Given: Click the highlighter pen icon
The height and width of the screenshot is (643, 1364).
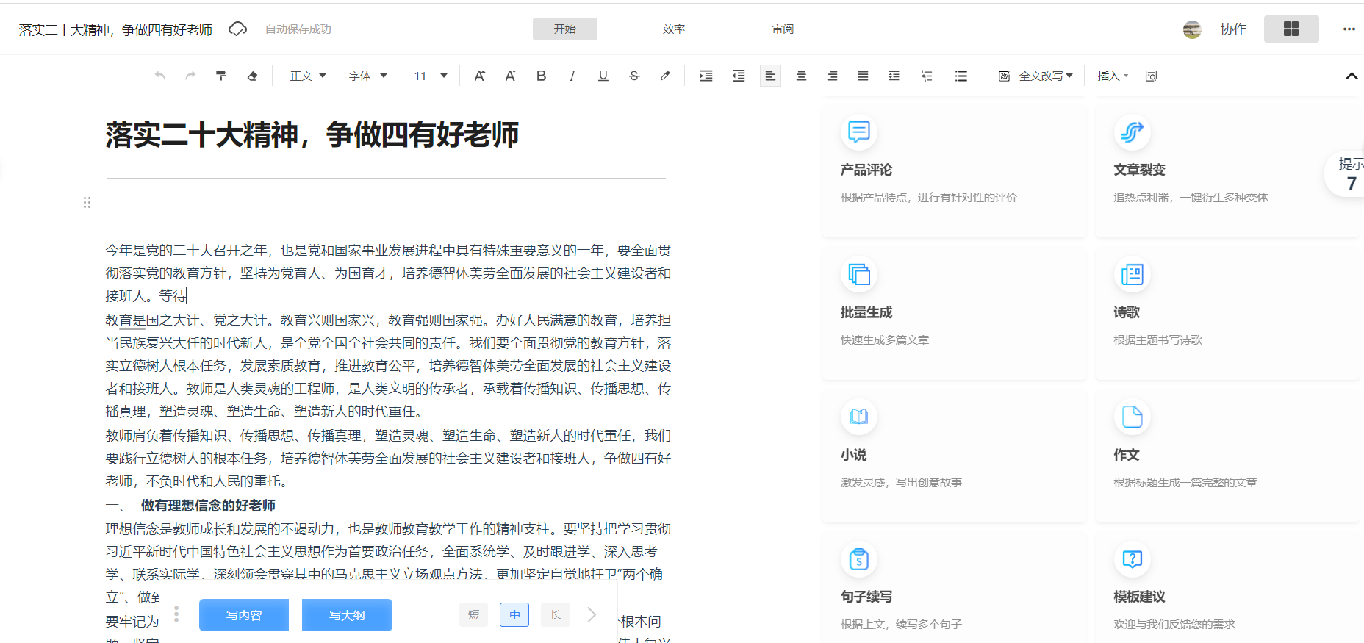Looking at the screenshot, I should point(665,76).
